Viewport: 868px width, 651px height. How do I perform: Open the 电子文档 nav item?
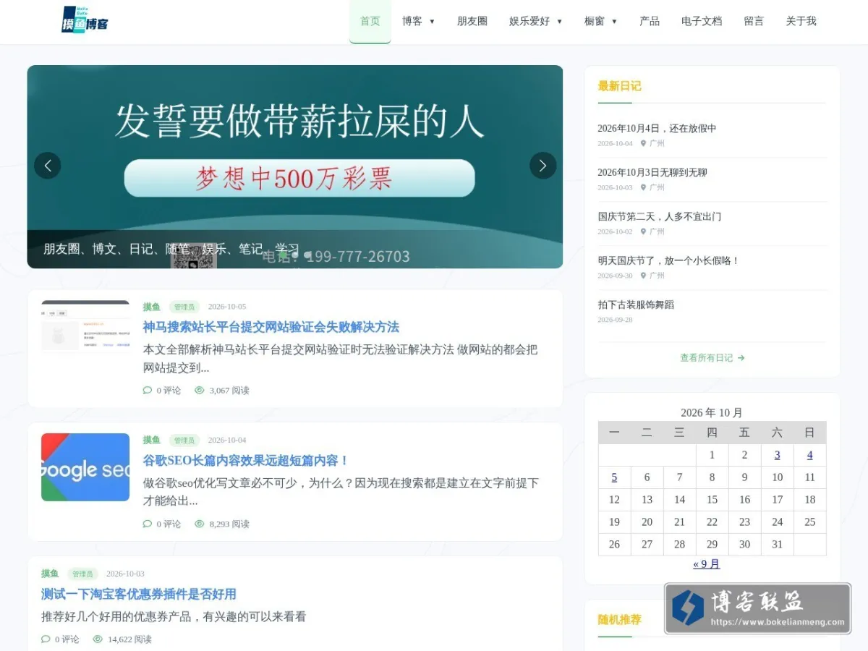tap(702, 22)
